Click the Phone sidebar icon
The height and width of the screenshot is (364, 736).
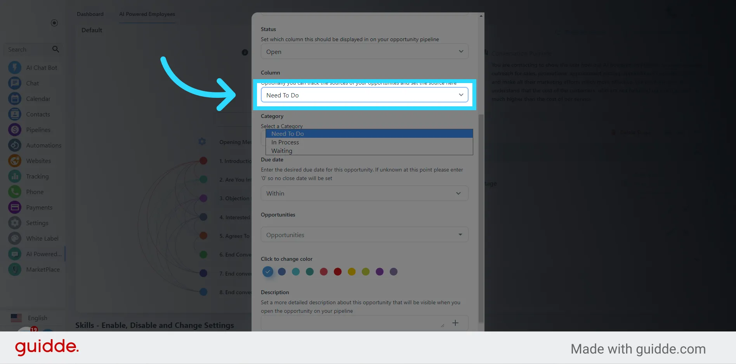(15, 192)
